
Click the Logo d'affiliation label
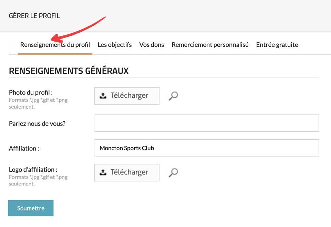[x=33, y=170]
